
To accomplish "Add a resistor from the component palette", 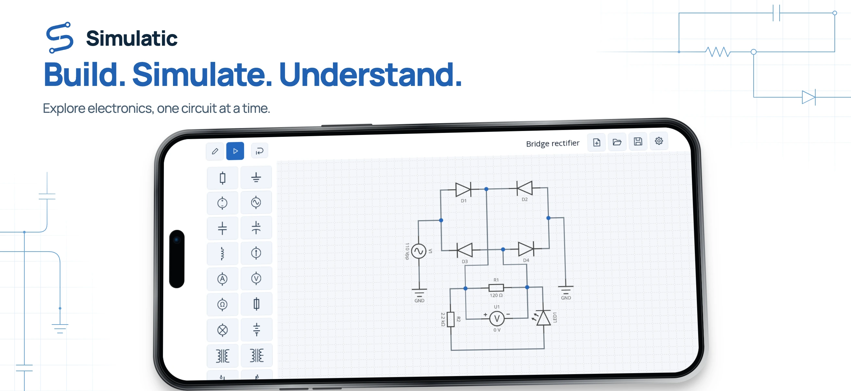I will tap(222, 178).
